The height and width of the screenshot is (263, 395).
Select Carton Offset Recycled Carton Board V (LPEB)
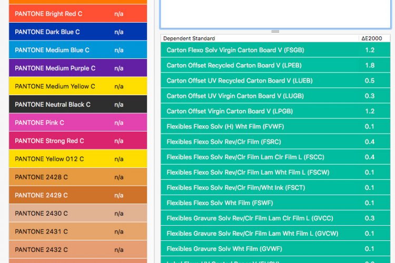coord(275,65)
